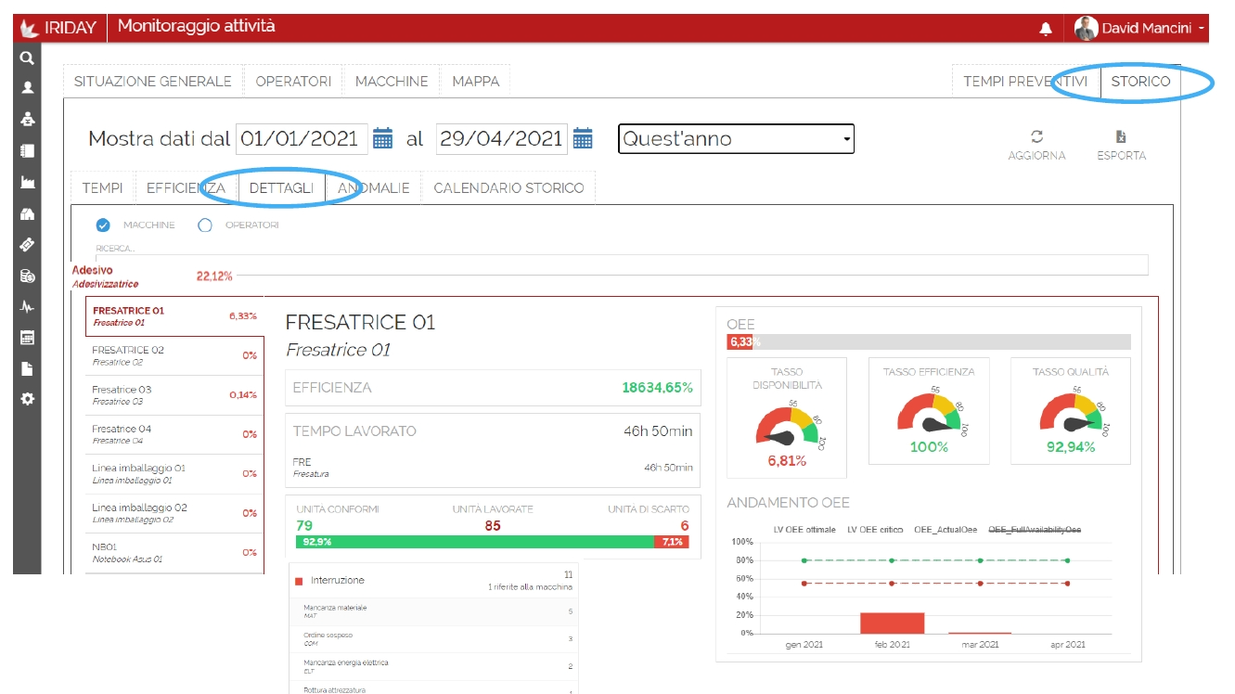Click the search magnifier sidebar icon
1235x694 pixels.
(27, 58)
